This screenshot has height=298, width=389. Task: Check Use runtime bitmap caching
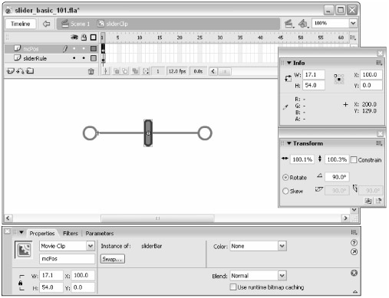233,287
